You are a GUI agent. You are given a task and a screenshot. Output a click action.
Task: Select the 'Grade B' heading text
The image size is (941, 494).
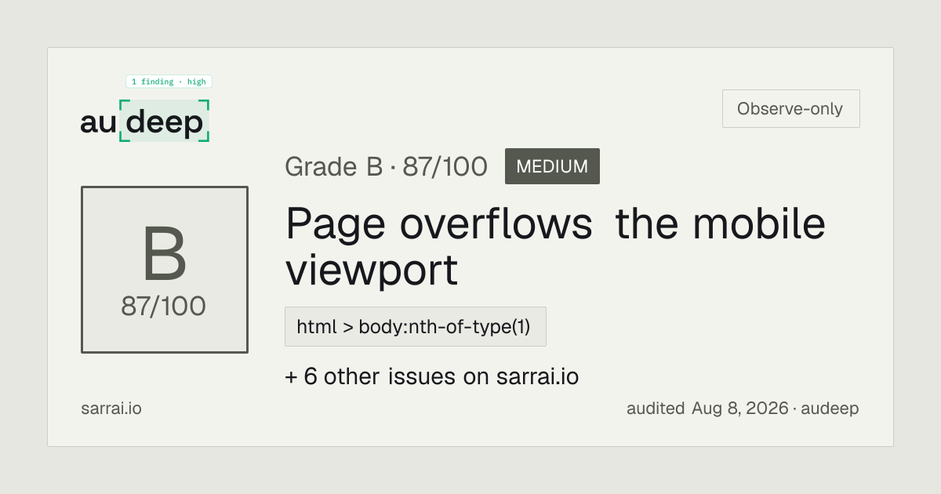pyautogui.click(x=333, y=166)
